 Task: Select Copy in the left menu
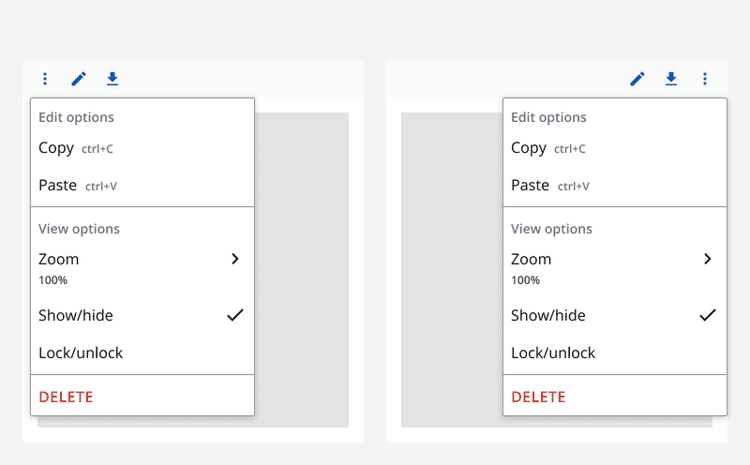(56, 148)
